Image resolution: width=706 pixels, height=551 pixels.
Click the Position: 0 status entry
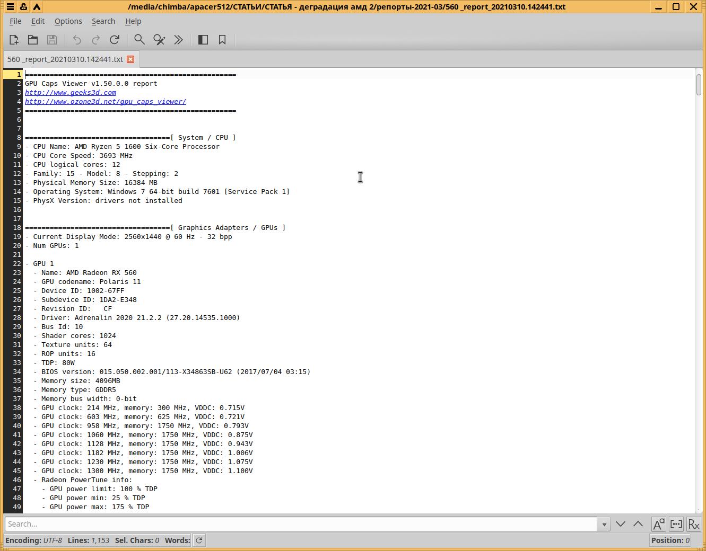pos(670,540)
